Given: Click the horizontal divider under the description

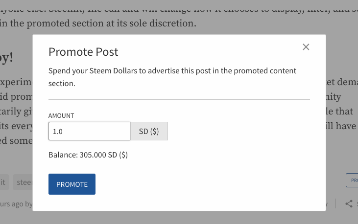Looking at the screenshot, I should click(x=179, y=99).
